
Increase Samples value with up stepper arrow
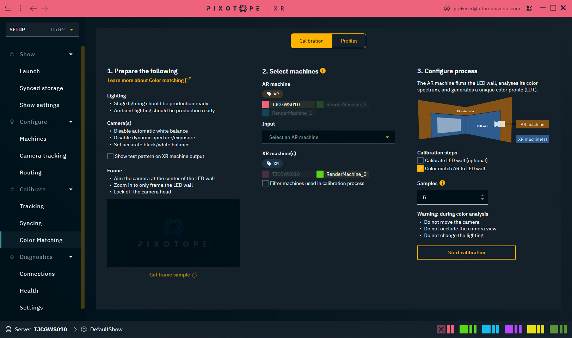click(x=482, y=195)
